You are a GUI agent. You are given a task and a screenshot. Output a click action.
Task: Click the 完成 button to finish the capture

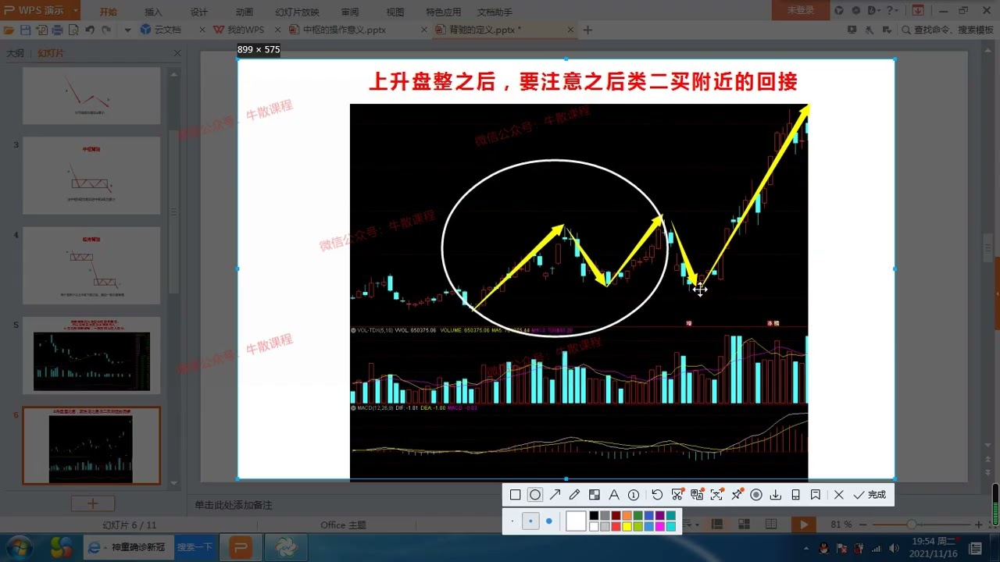point(870,495)
